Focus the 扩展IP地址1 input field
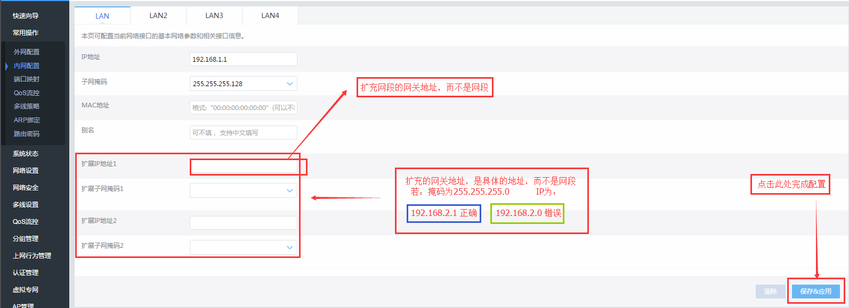The image size is (849, 308). click(x=243, y=167)
